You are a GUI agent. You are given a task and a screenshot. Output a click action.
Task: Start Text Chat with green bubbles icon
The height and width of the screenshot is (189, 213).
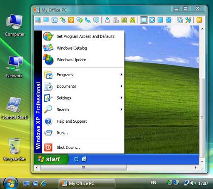pyautogui.click(x=80, y=20)
